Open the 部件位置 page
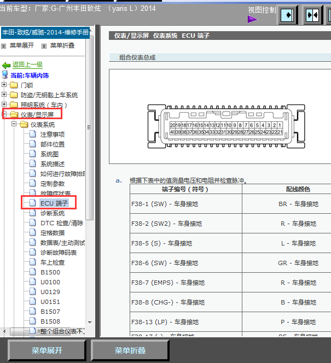The image size is (331, 363). pos(53,144)
